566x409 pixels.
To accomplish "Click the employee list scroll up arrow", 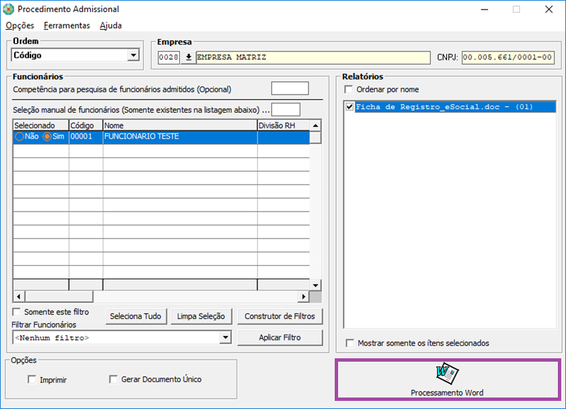I will click(316, 126).
